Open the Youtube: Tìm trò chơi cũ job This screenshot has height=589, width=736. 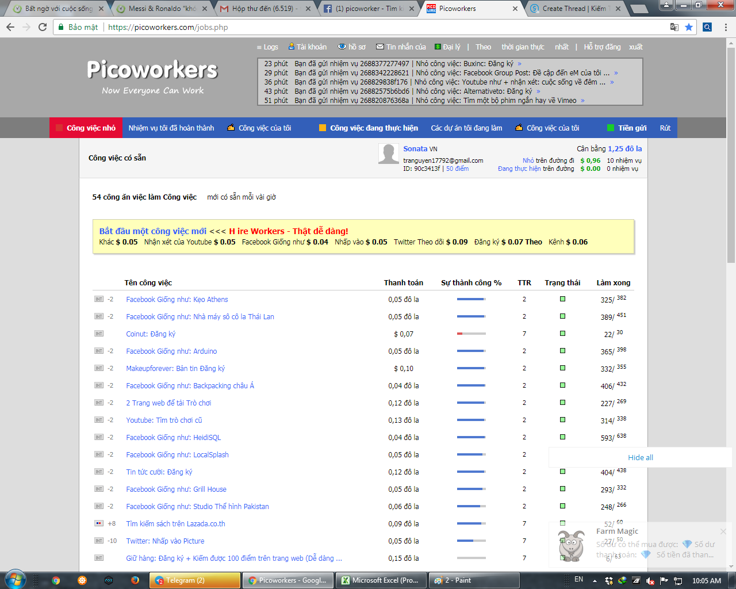coord(164,420)
